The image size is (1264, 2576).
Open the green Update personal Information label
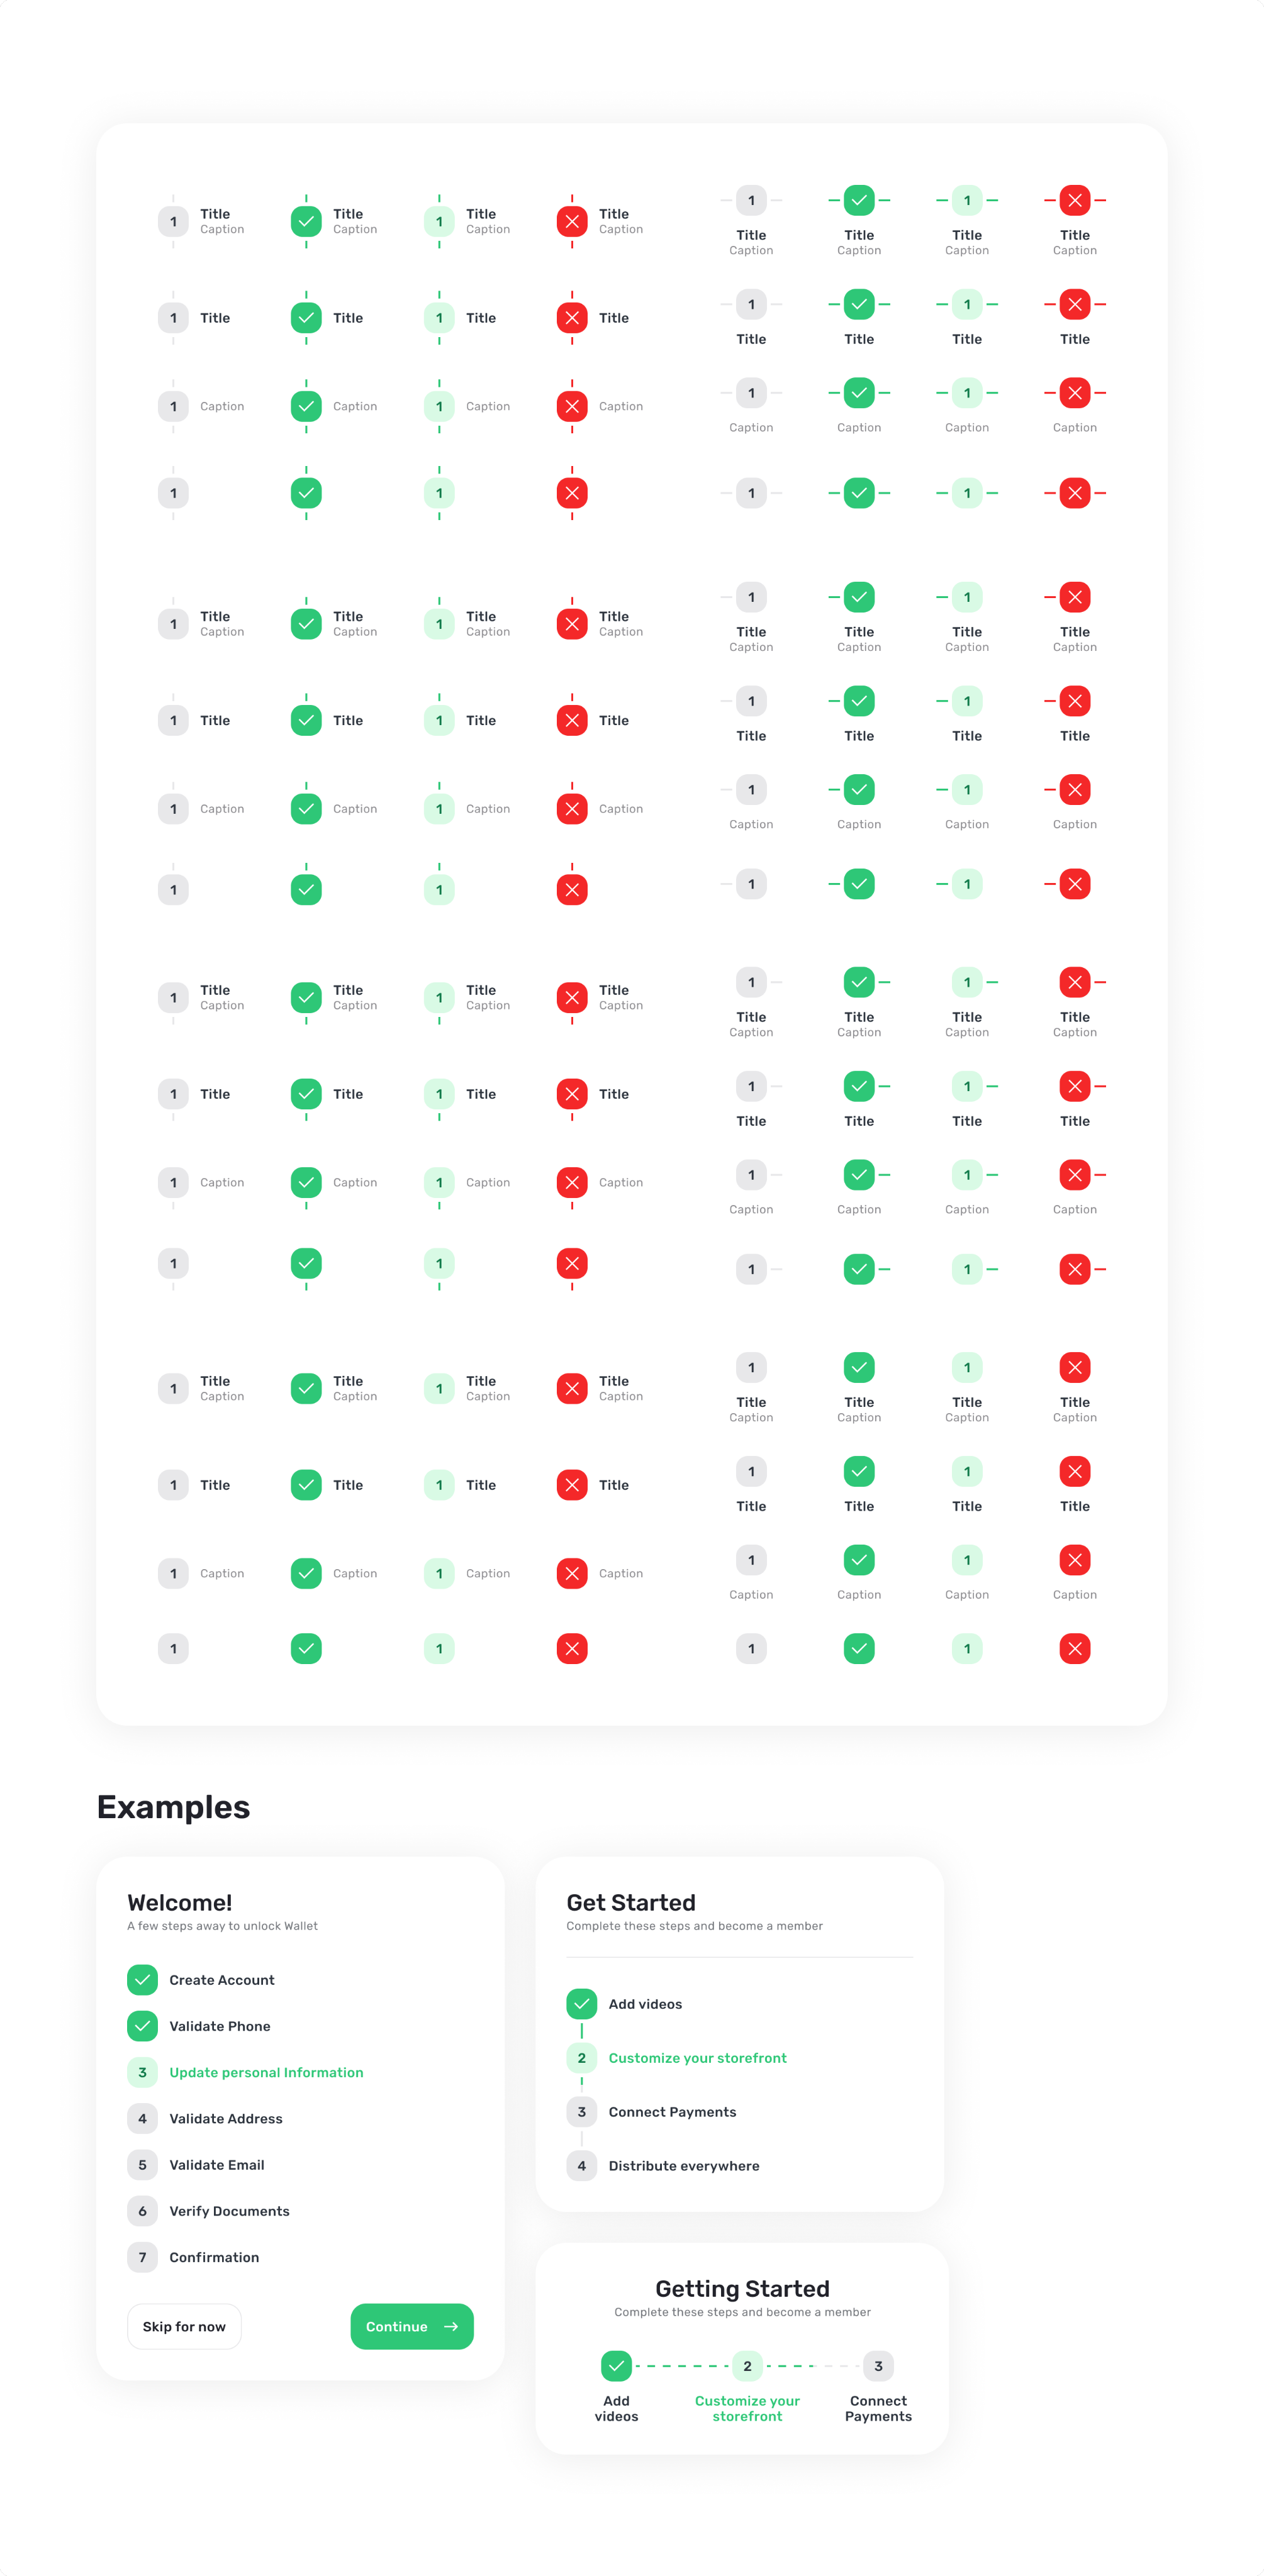coord(266,2072)
